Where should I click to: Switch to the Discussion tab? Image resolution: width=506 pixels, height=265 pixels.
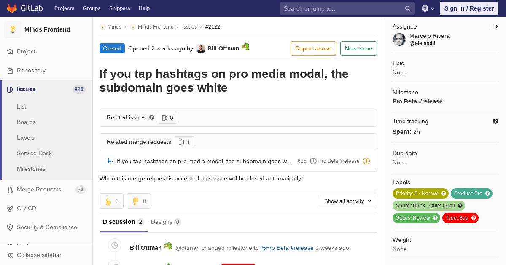pyautogui.click(x=124, y=222)
